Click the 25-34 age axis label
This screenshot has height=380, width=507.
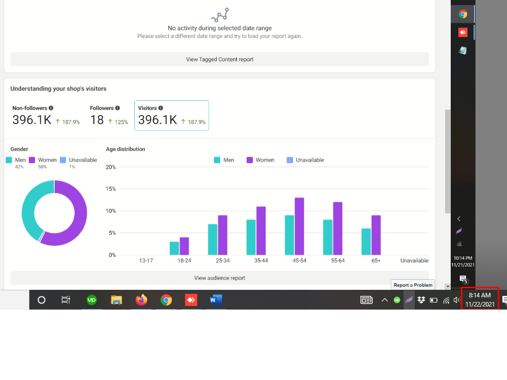click(223, 260)
